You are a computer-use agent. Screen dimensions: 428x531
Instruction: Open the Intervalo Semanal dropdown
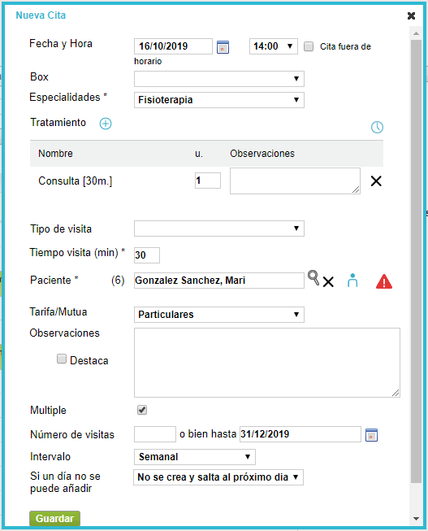click(195, 457)
